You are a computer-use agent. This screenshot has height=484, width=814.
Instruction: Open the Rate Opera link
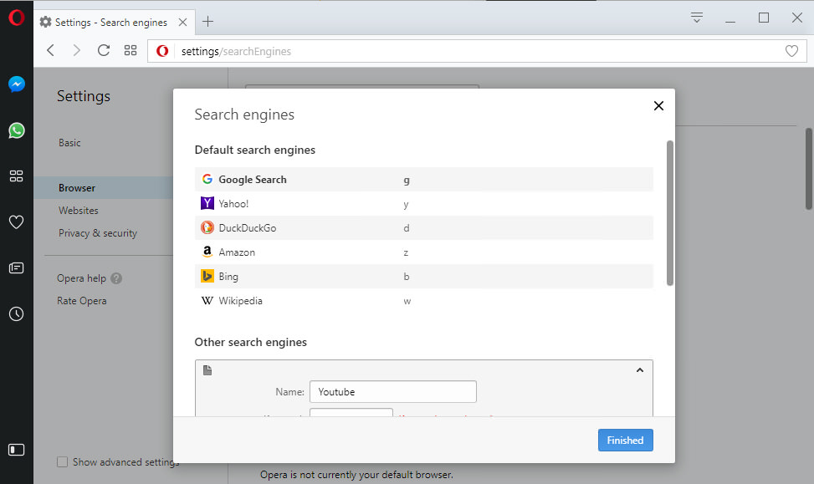81,301
